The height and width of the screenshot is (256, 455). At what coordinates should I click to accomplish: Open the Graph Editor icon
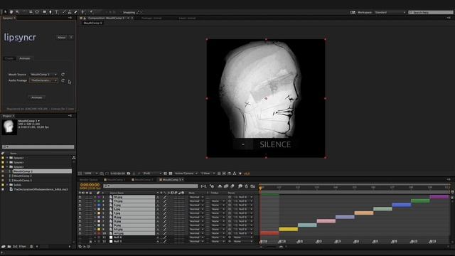click(253, 186)
